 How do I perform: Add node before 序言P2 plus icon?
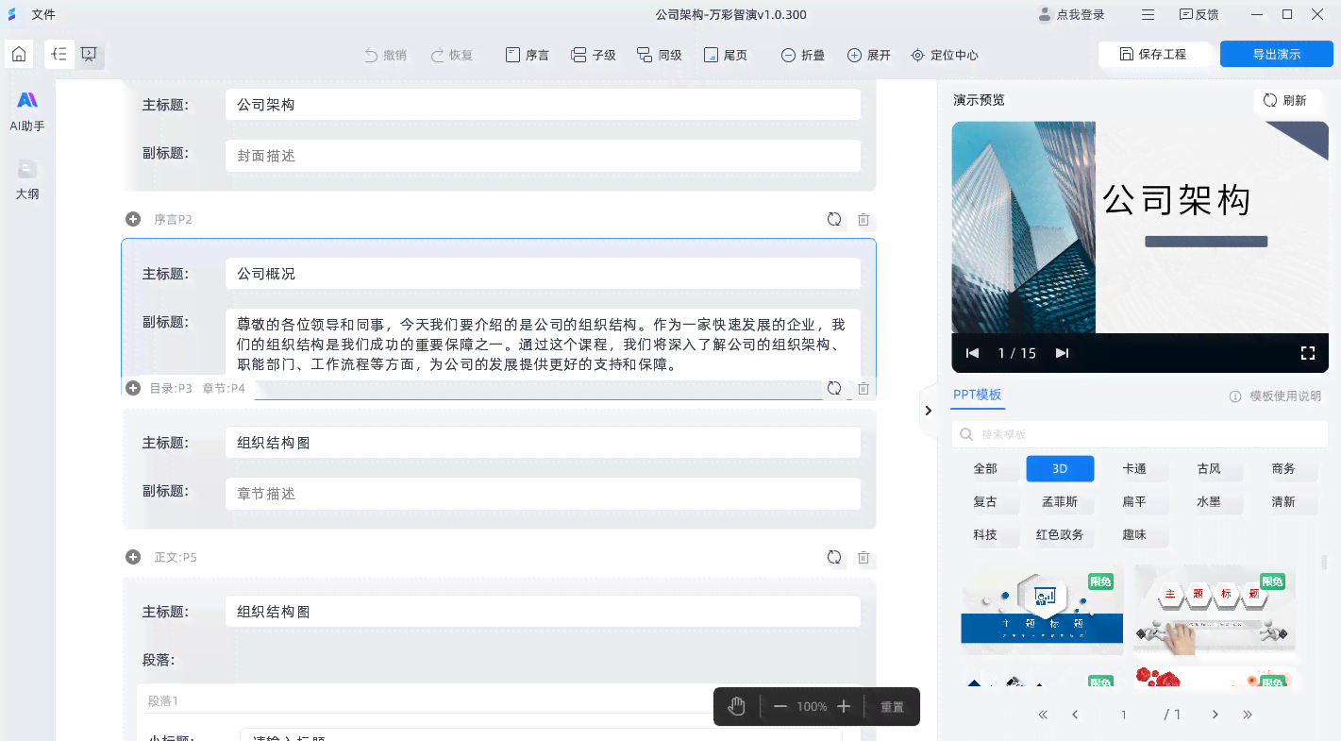133,219
